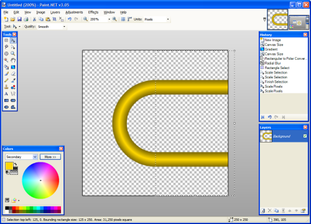This screenshot has width=311, height=224.
Task: Pick the Freeform Shape tool
Action: click(x=13, y=107)
